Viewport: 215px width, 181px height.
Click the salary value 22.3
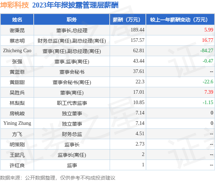(140, 82)
